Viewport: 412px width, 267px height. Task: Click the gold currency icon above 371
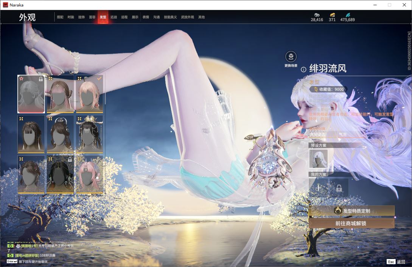pos(332,15)
